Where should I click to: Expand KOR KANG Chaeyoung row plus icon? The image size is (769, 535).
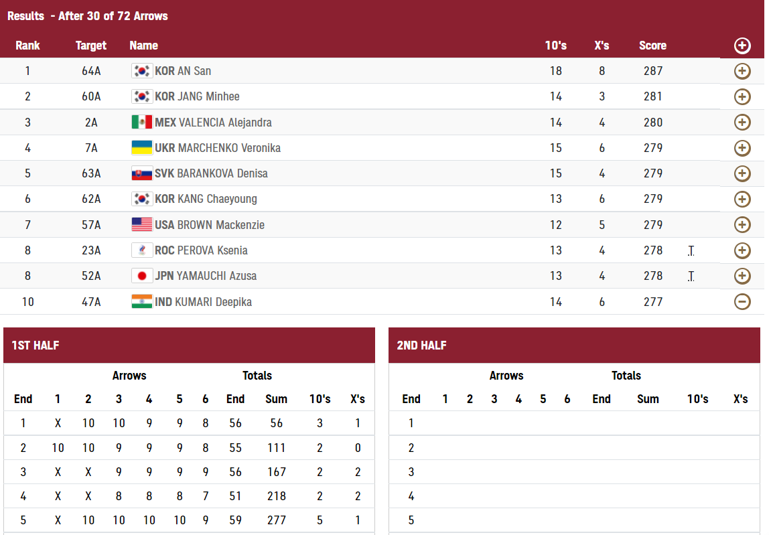[742, 199]
